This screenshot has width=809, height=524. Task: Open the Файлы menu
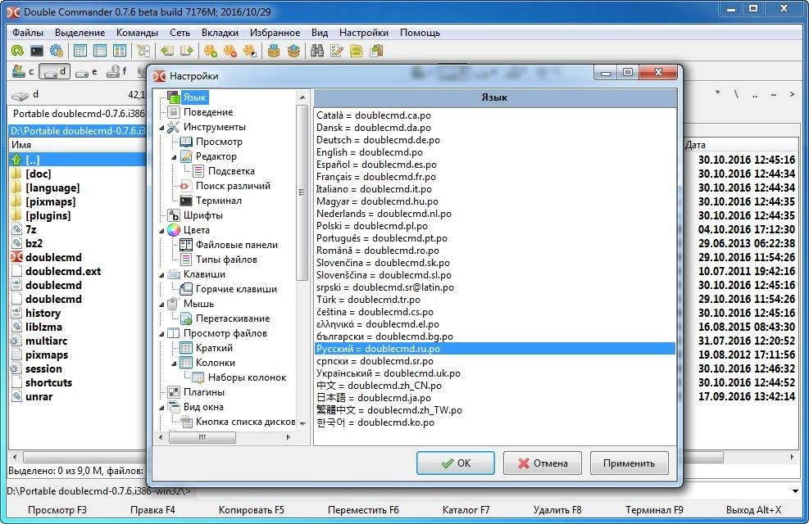coord(28,33)
